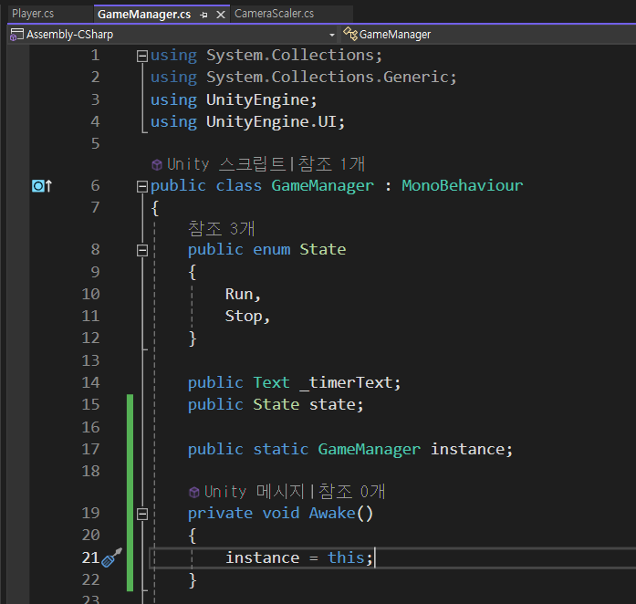The width and height of the screenshot is (636, 604).
Task: Click the Awake method name on line 19
Action: click(x=332, y=513)
